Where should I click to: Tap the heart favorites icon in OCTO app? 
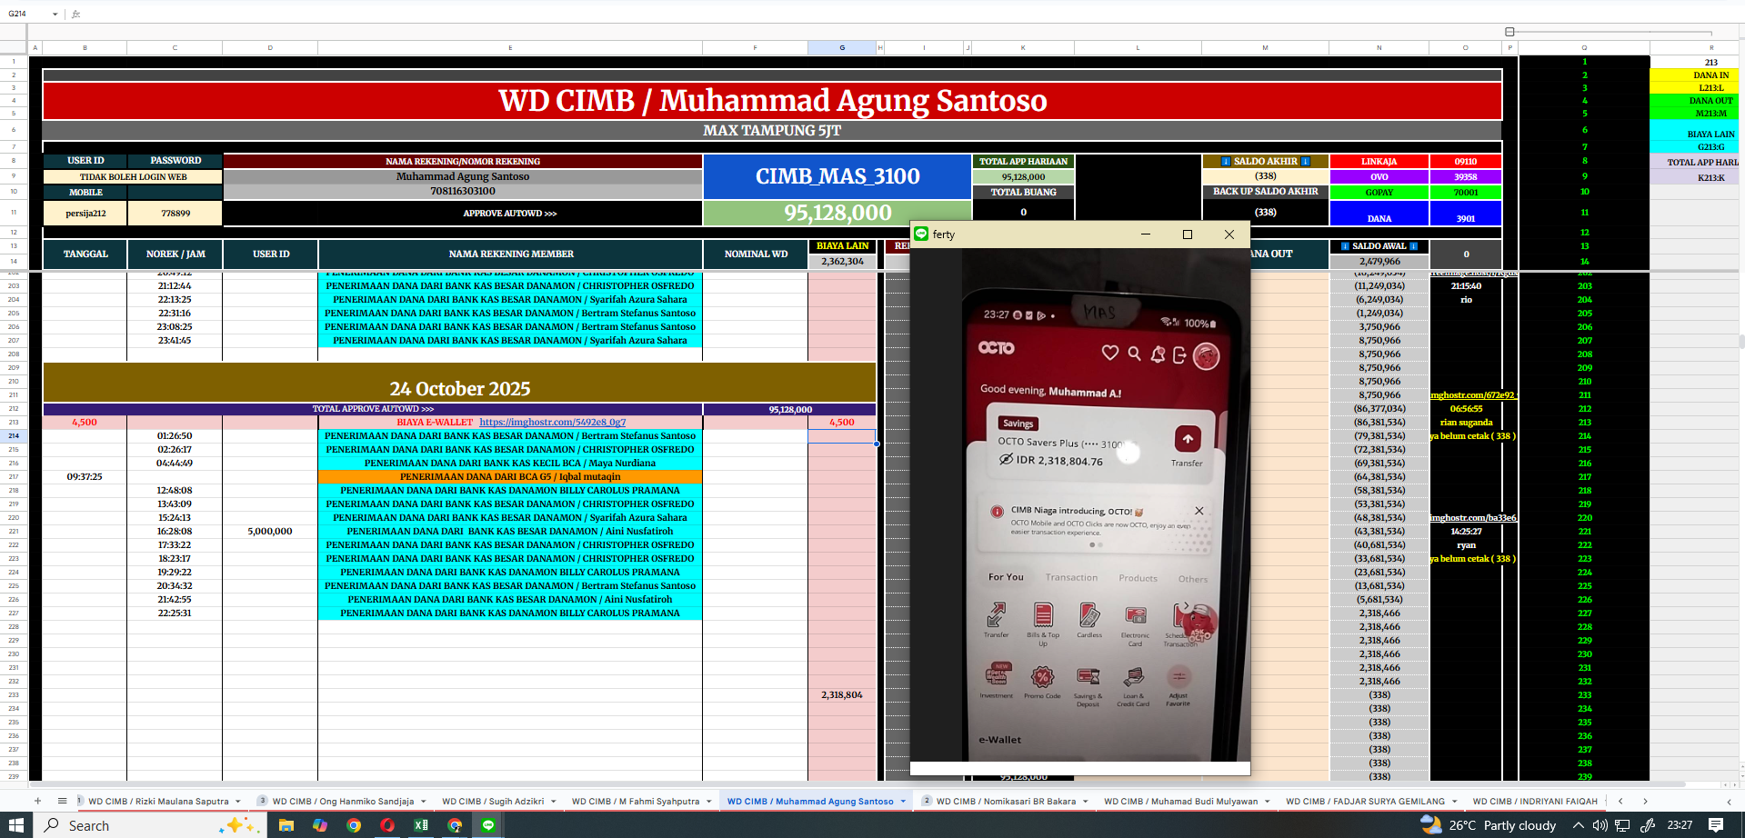click(x=1109, y=353)
